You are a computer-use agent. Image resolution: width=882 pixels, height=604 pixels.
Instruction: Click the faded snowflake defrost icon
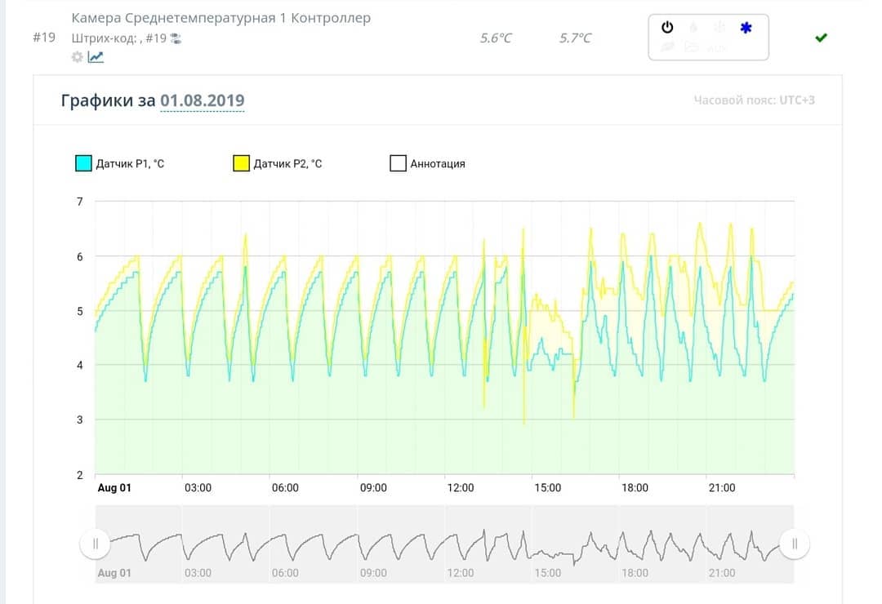click(719, 27)
